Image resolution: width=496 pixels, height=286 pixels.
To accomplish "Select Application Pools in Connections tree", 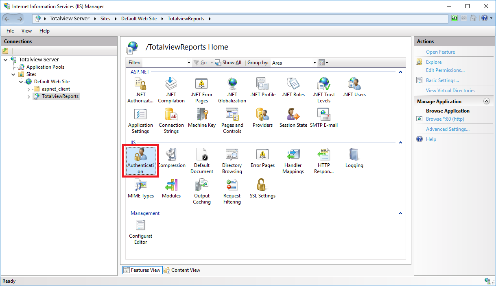I will click(45, 67).
